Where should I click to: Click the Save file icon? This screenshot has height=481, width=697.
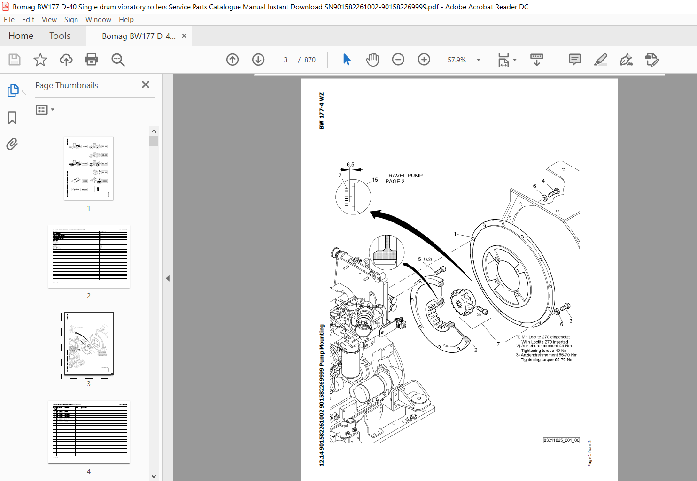[x=15, y=60]
